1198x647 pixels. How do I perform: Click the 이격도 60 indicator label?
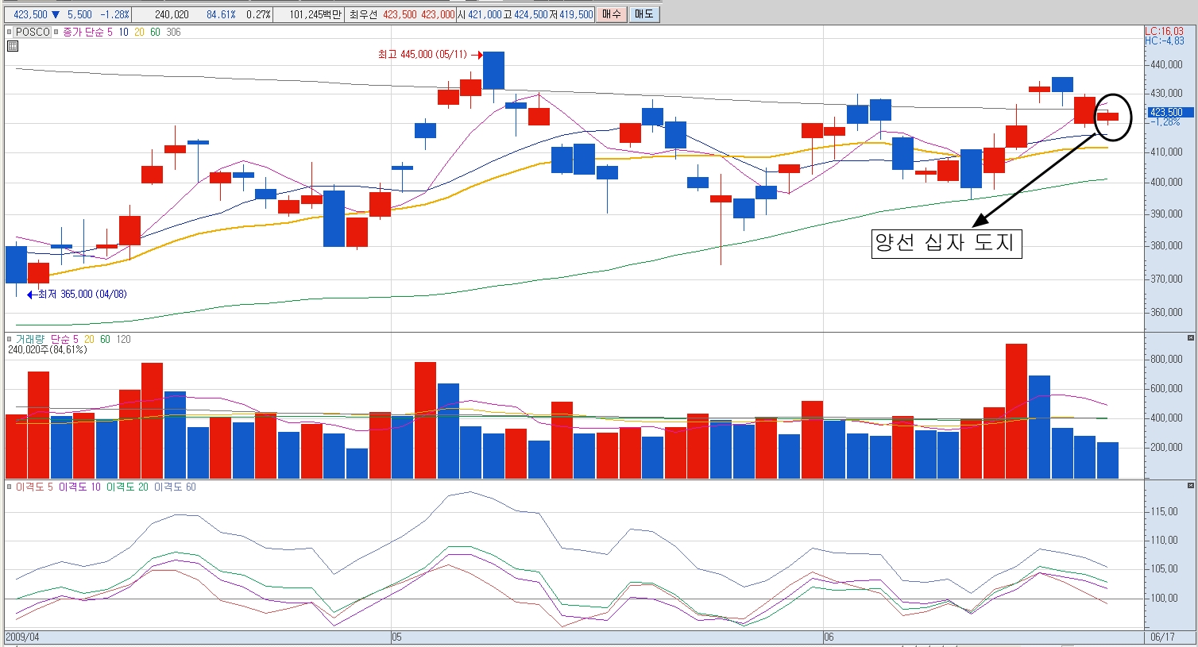tap(175, 487)
